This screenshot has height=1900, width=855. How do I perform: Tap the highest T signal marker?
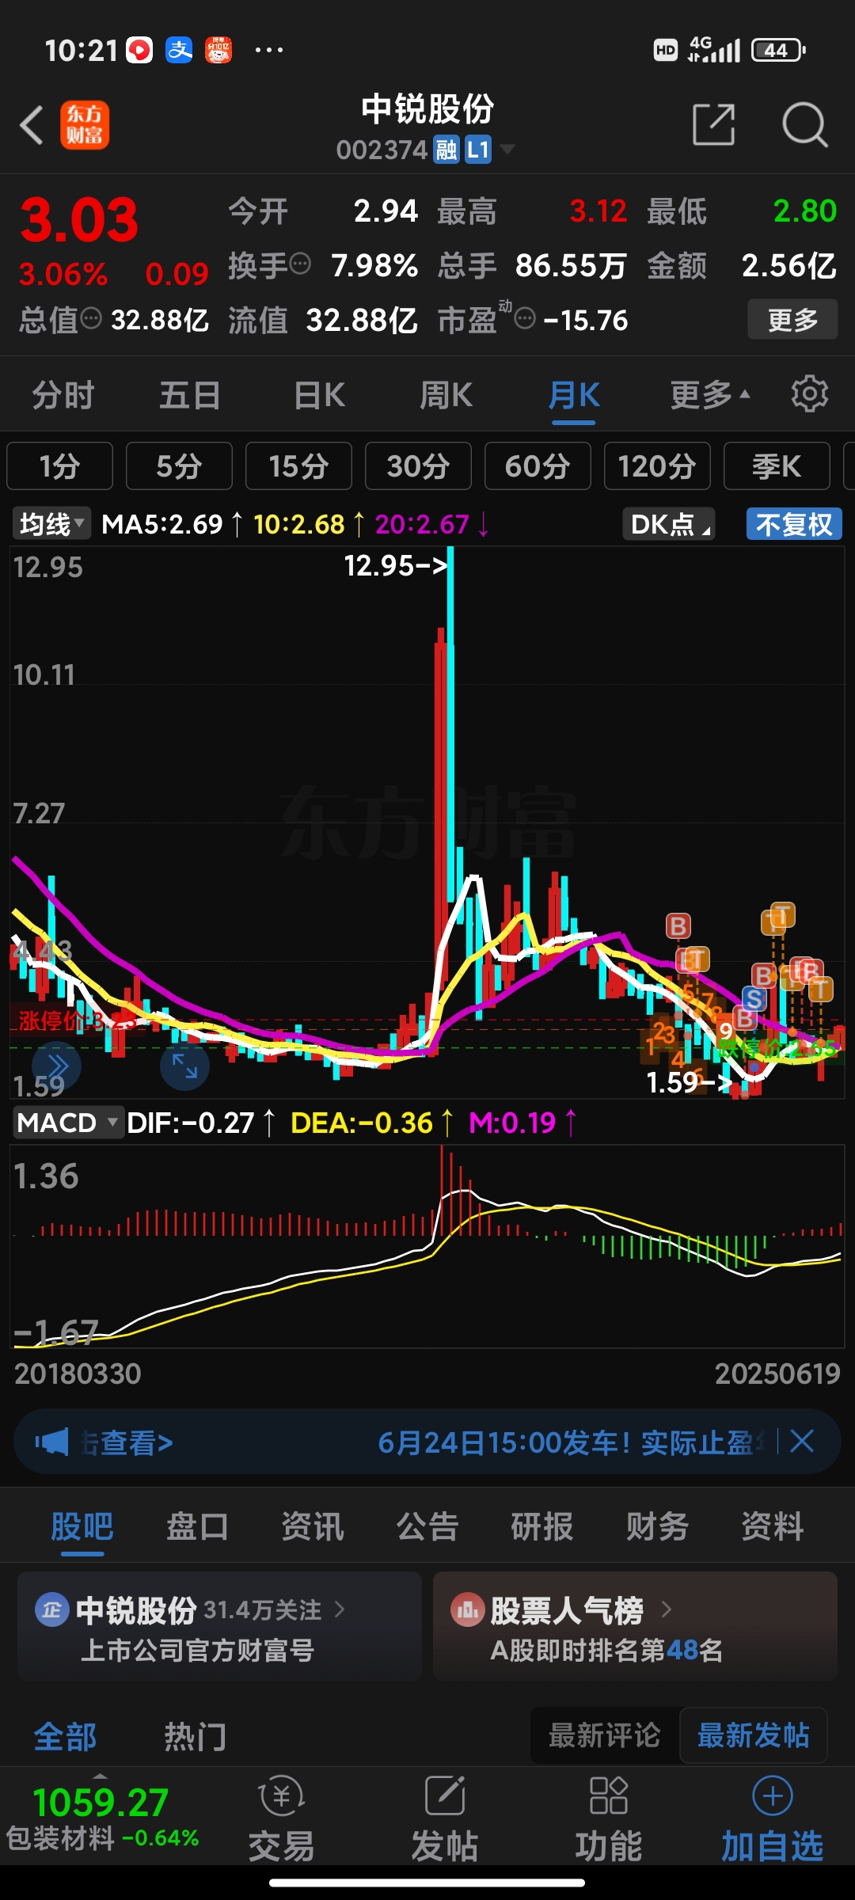coord(782,916)
